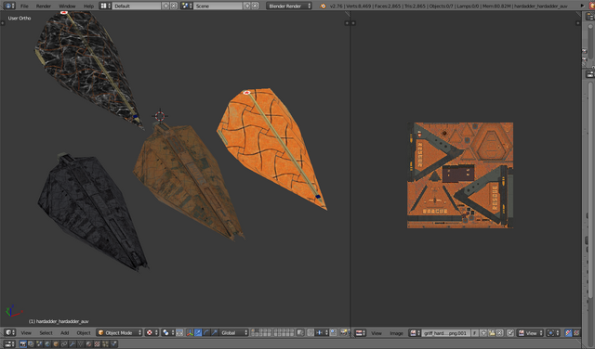The width and height of the screenshot is (595, 349).
Task: Open the Properties editor type selector
Action: pyautogui.click(x=9, y=344)
